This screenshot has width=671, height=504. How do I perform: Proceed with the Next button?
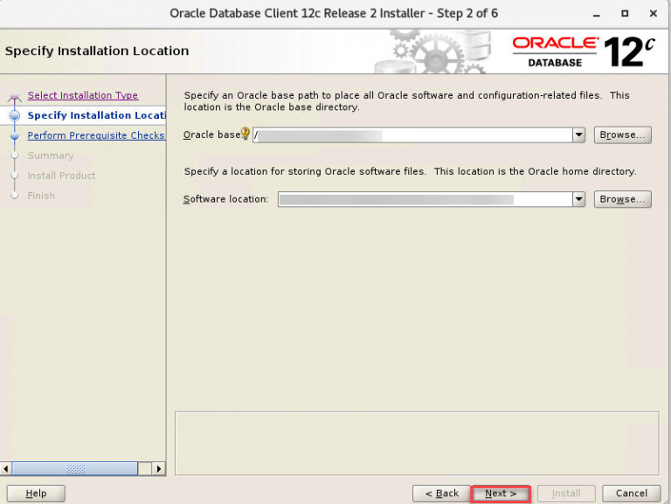click(501, 494)
